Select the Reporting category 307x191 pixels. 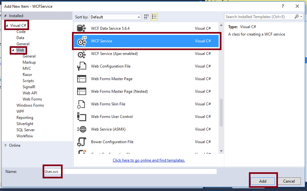click(25, 118)
